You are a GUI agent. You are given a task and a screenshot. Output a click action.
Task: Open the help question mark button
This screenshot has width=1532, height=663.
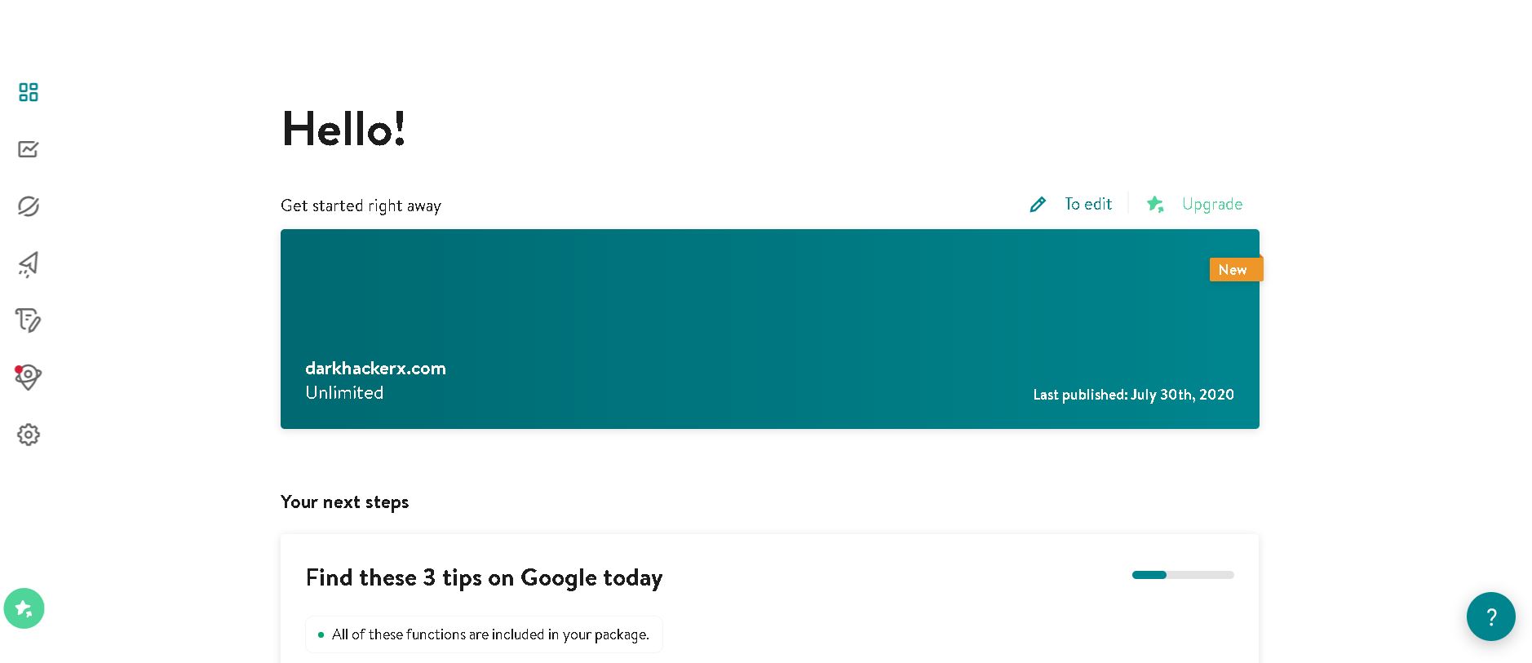tap(1490, 617)
